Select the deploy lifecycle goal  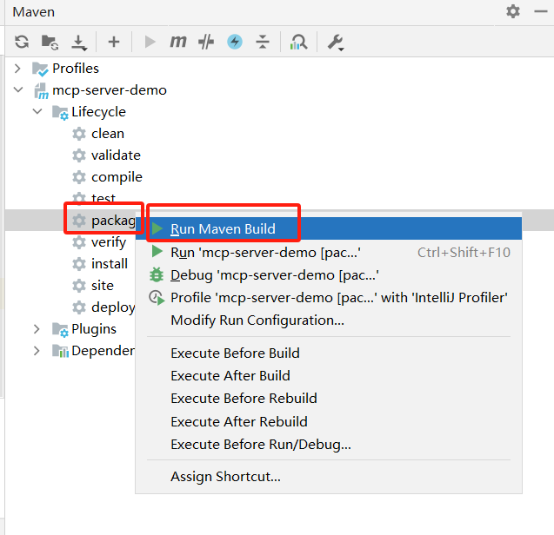pyautogui.click(x=113, y=307)
